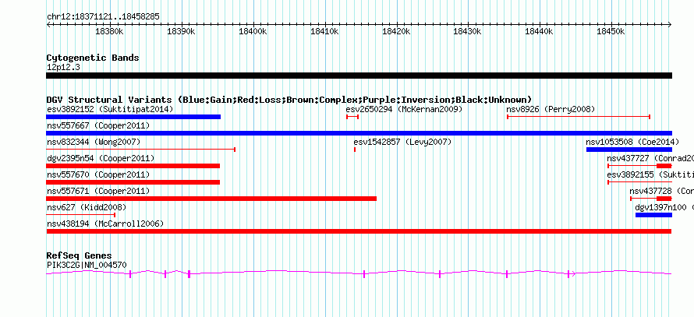The width and height of the screenshot is (694, 317).
Task: Click the left arrowhead of the ruler
Action: (x=48, y=25)
